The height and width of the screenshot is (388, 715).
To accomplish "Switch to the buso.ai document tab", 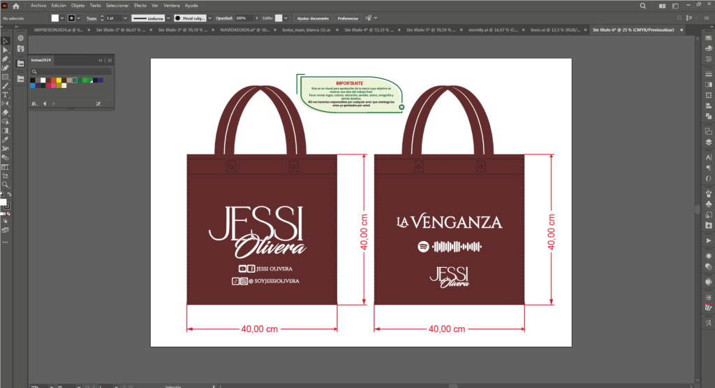I will point(555,29).
